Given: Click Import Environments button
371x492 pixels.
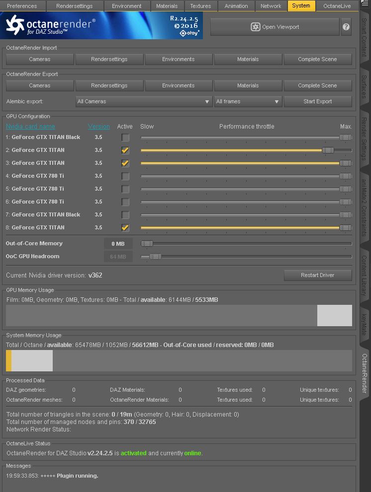Looking at the screenshot, I should pos(178,59).
